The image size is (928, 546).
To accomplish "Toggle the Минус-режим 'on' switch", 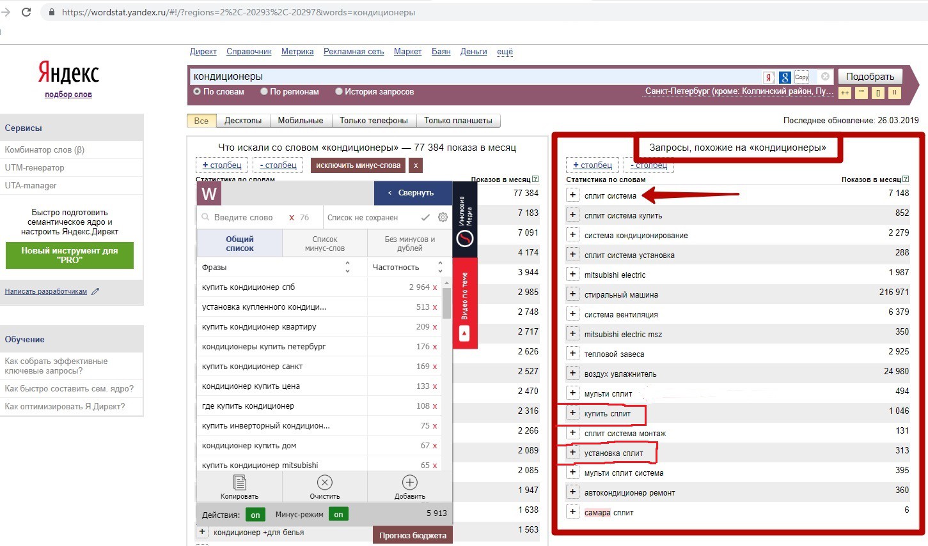I will (x=338, y=515).
